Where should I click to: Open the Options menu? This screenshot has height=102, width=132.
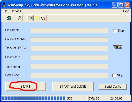(x=16, y=11)
